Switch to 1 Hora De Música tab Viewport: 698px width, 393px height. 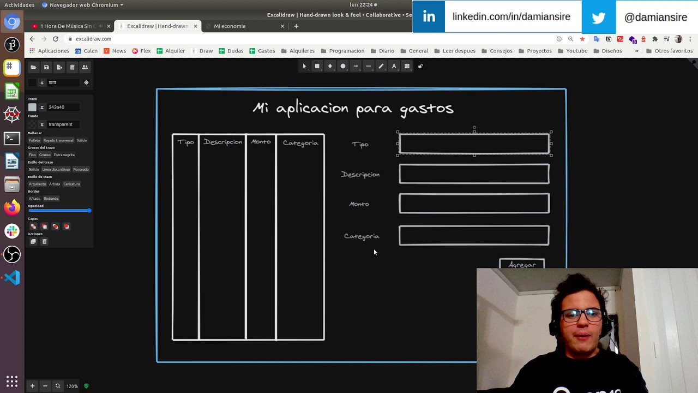click(x=70, y=26)
